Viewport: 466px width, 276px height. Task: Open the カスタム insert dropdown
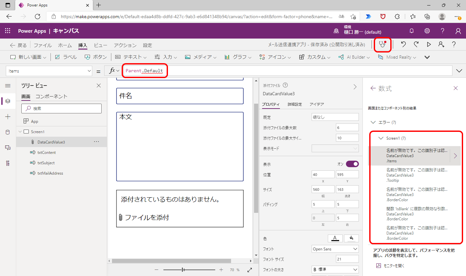315,57
